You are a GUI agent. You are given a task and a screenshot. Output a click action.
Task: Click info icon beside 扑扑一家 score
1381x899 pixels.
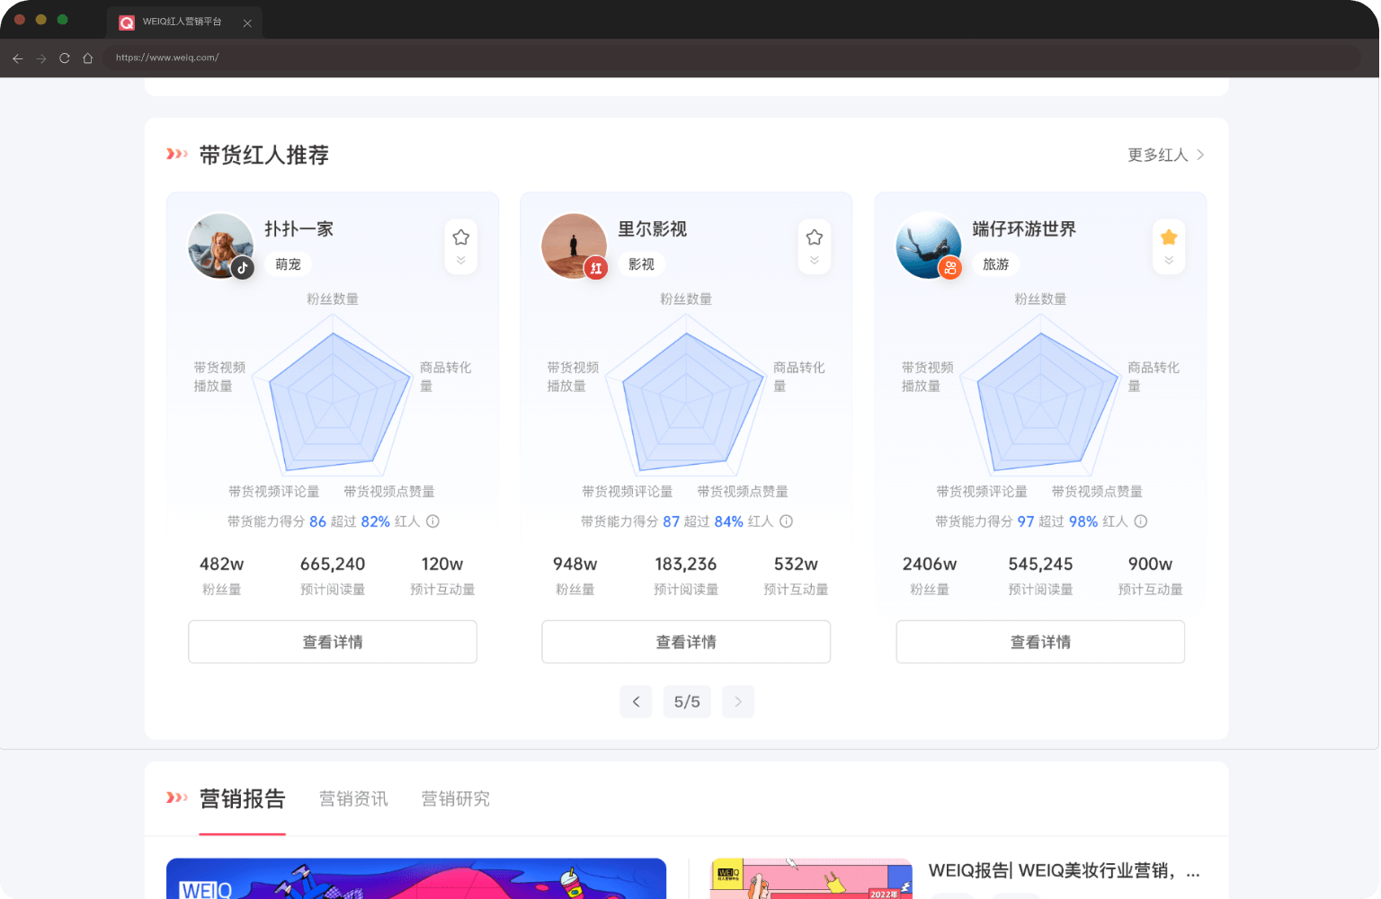tap(432, 521)
